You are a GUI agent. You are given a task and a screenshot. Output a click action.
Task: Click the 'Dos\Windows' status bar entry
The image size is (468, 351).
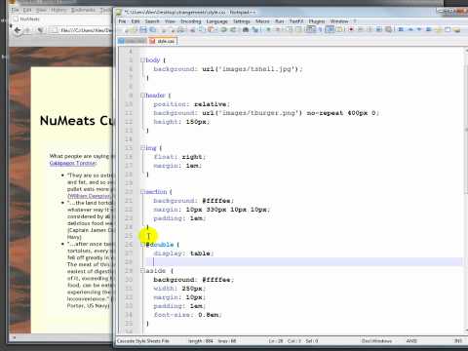(x=376, y=341)
